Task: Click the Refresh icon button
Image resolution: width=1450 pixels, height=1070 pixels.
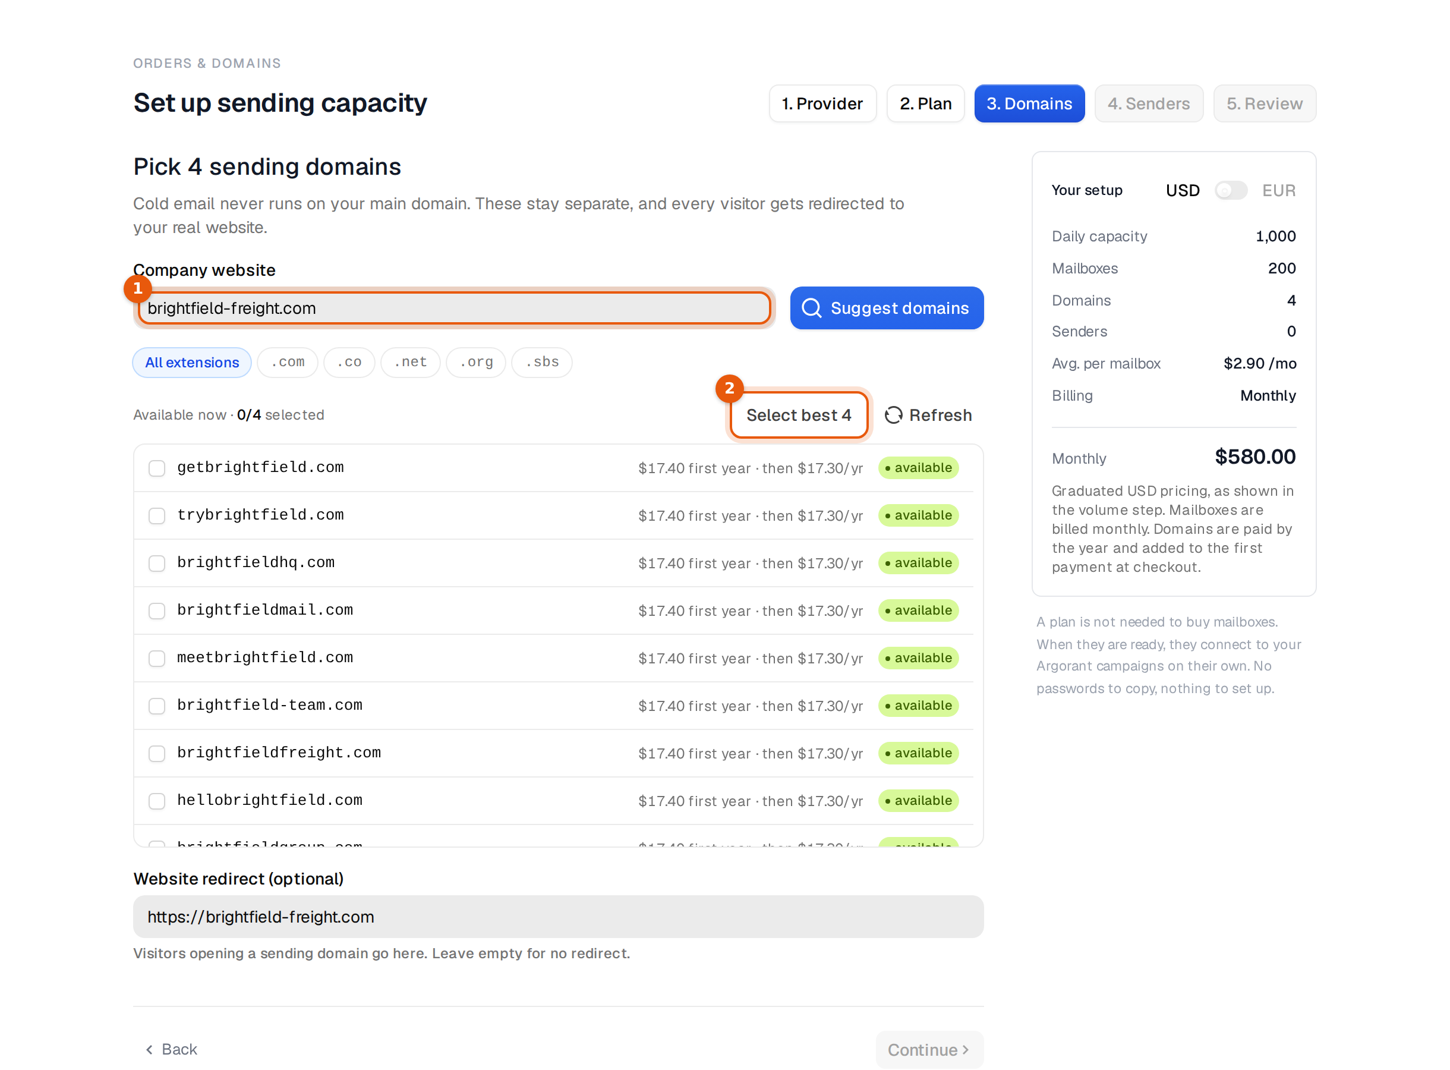Action: coord(928,415)
